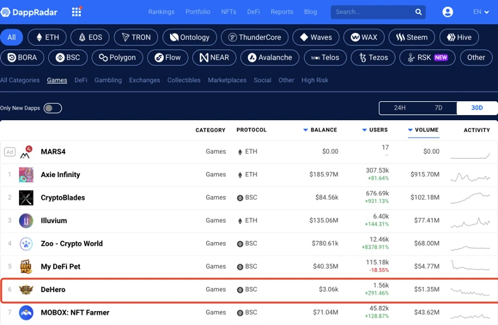The width and height of the screenshot is (498, 325).
Task: Select the All chains pill
Action: pos(11,37)
